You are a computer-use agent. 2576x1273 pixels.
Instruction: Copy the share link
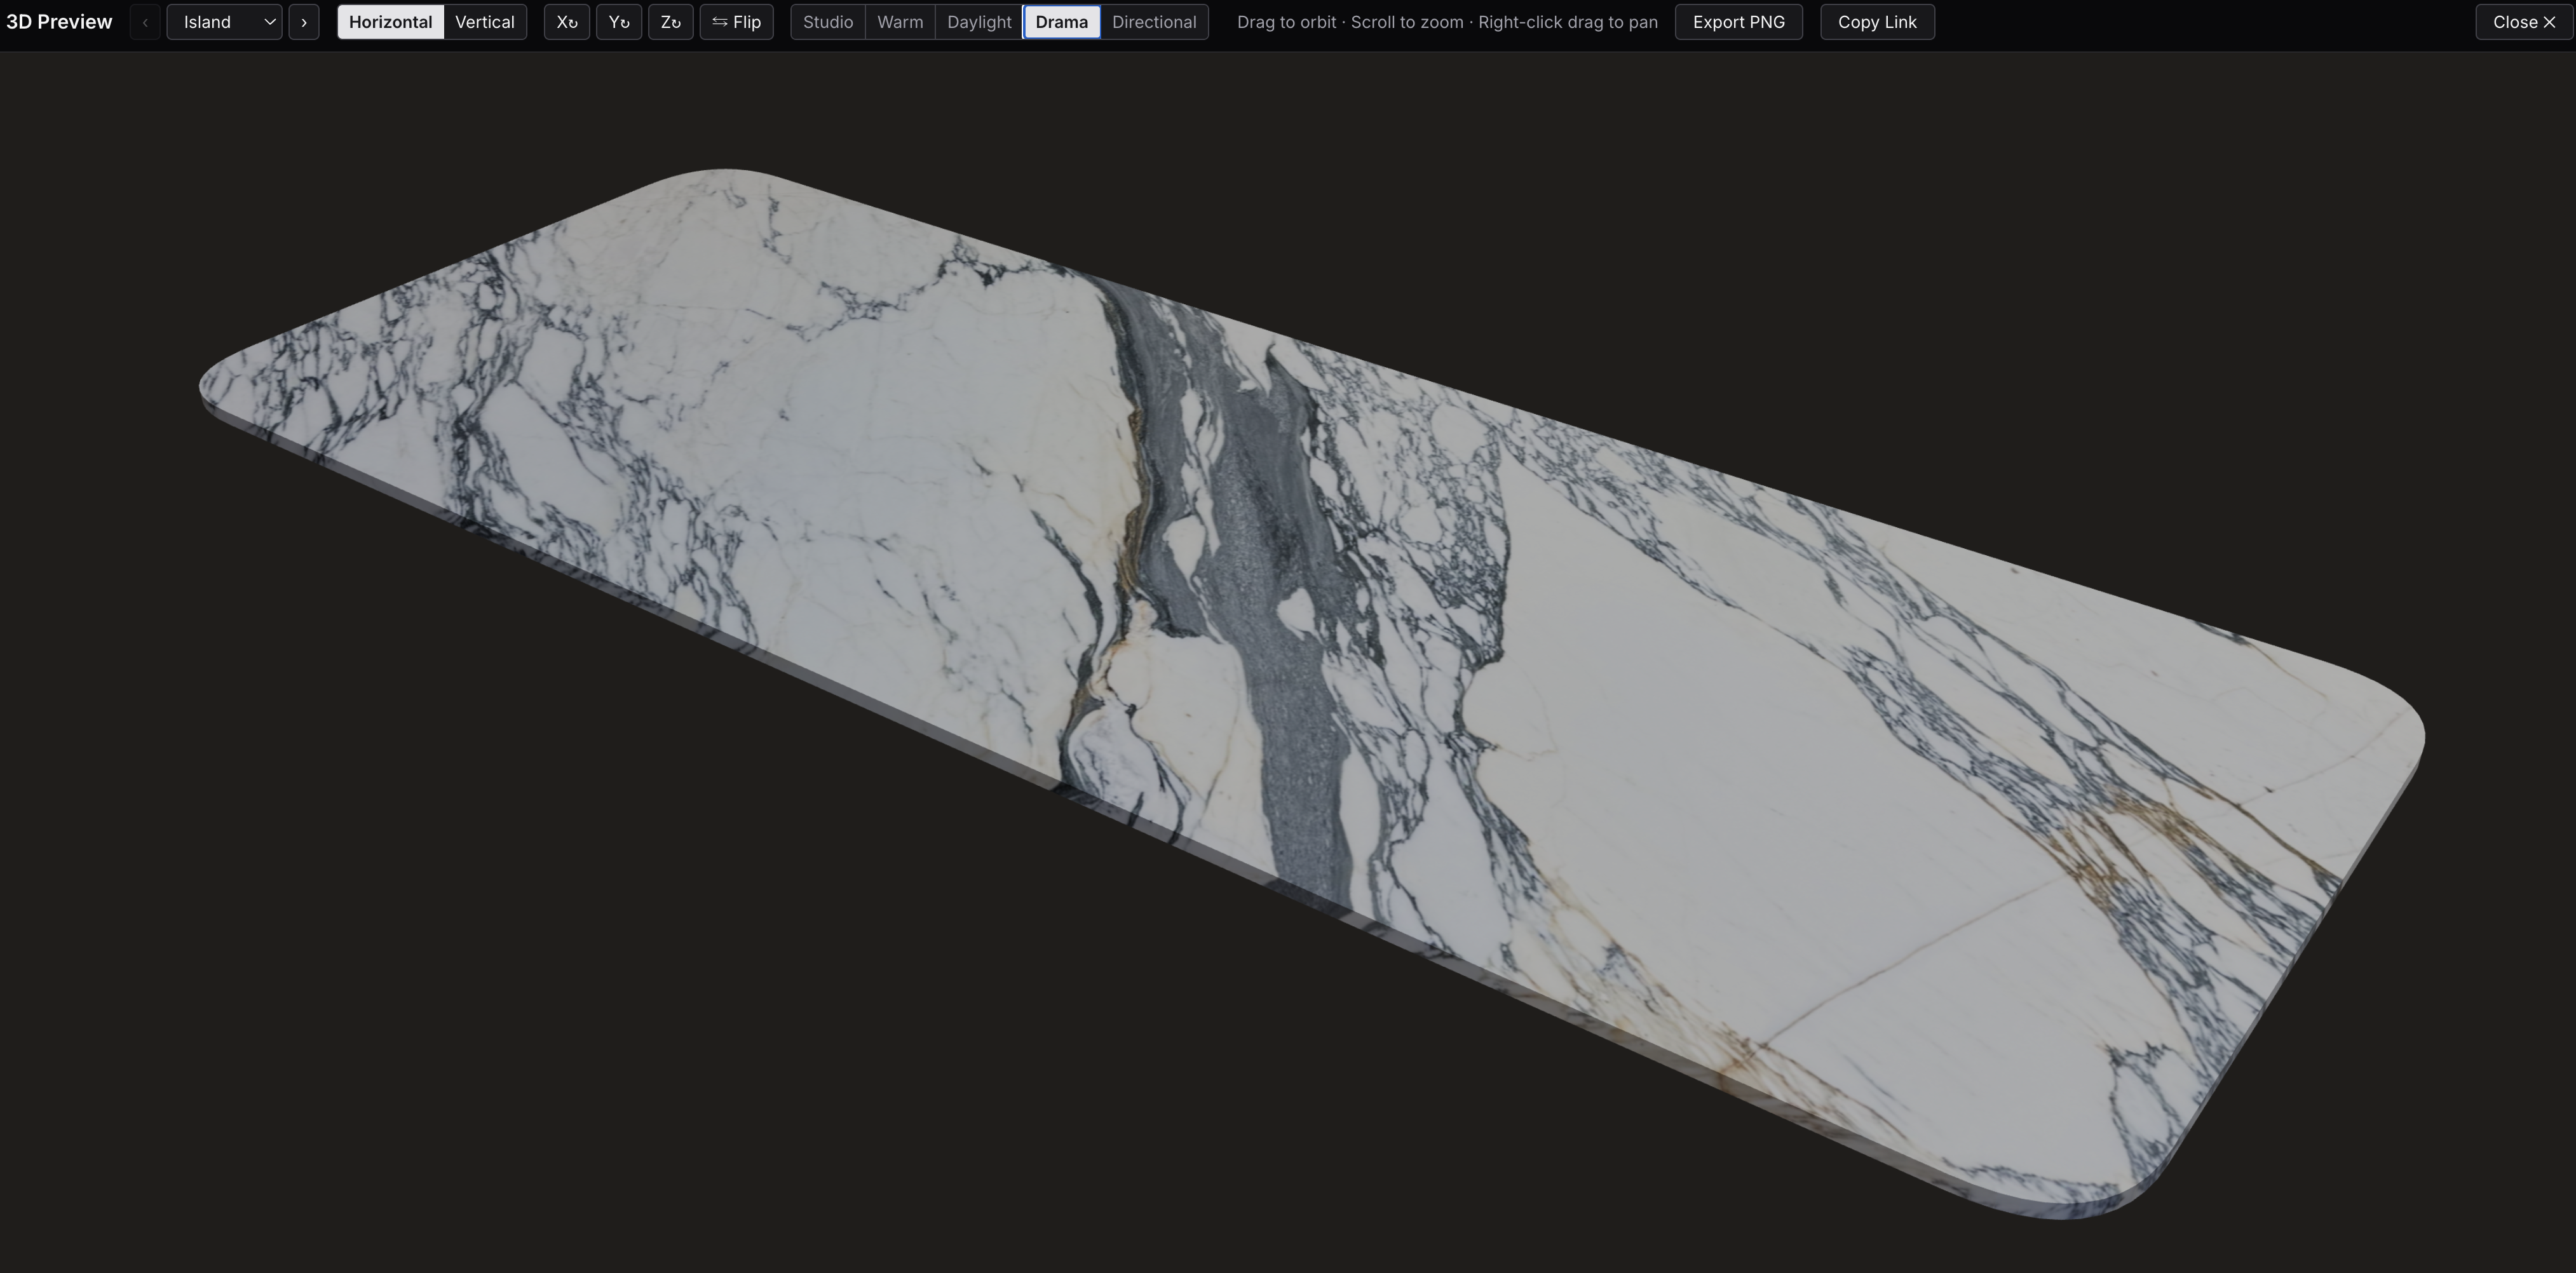tap(1877, 22)
